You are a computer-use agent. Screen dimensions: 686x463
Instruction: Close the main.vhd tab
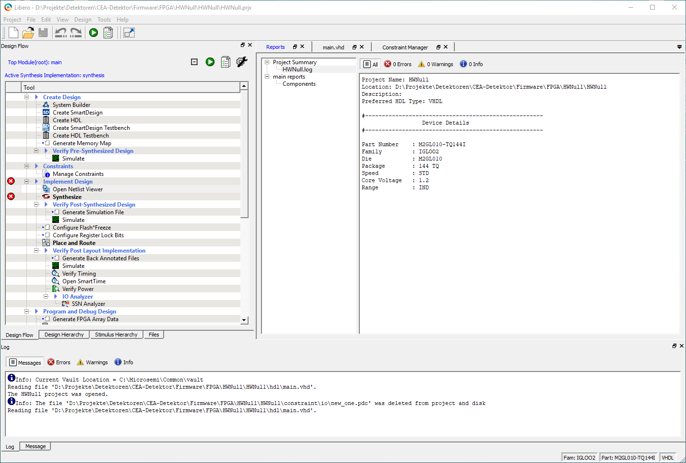362,47
